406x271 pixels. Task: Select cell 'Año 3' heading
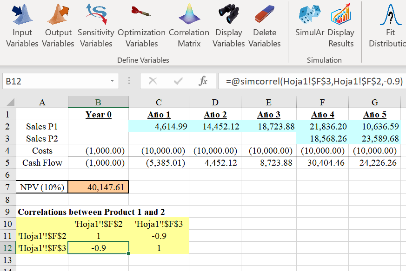point(269,114)
